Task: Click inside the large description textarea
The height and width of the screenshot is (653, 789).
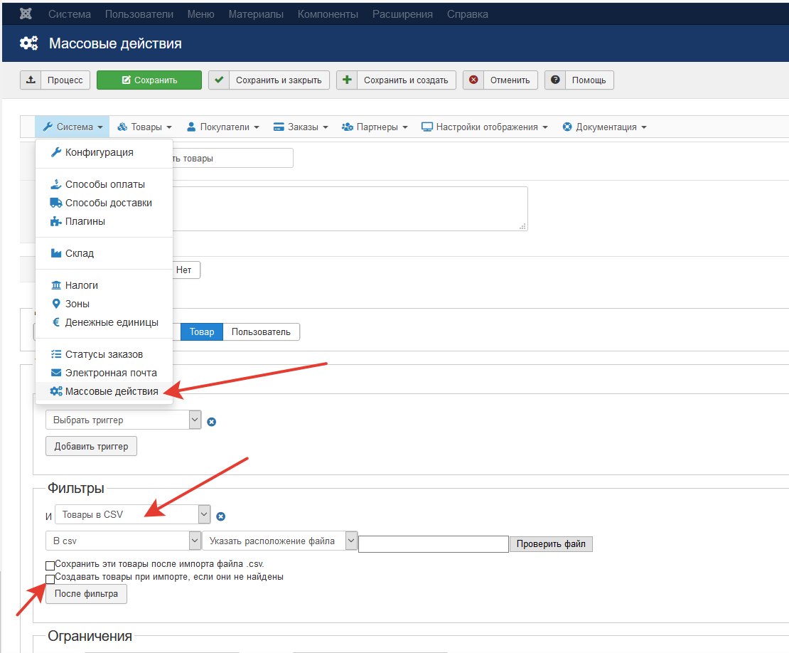Action: [350, 209]
